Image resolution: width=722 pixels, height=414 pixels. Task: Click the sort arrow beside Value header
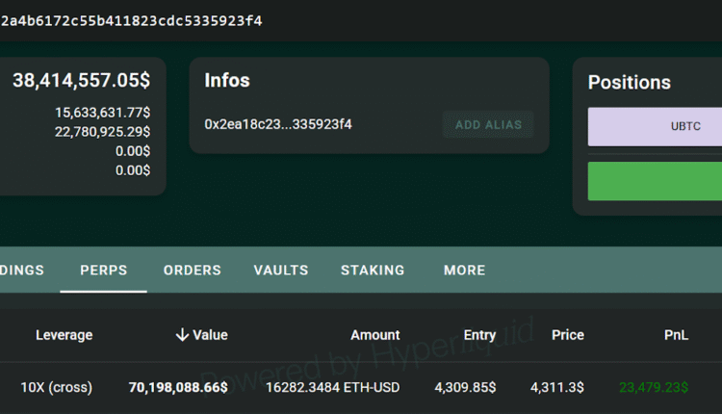(x=182, y=335)
